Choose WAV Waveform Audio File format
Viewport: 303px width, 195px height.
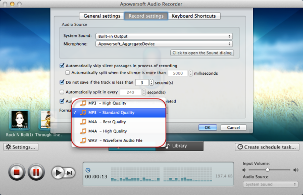point(119,140)
